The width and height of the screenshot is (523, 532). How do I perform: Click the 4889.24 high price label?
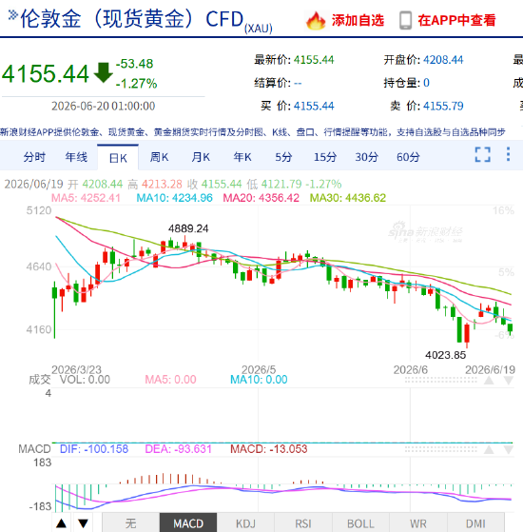click(x=188, y=228)
